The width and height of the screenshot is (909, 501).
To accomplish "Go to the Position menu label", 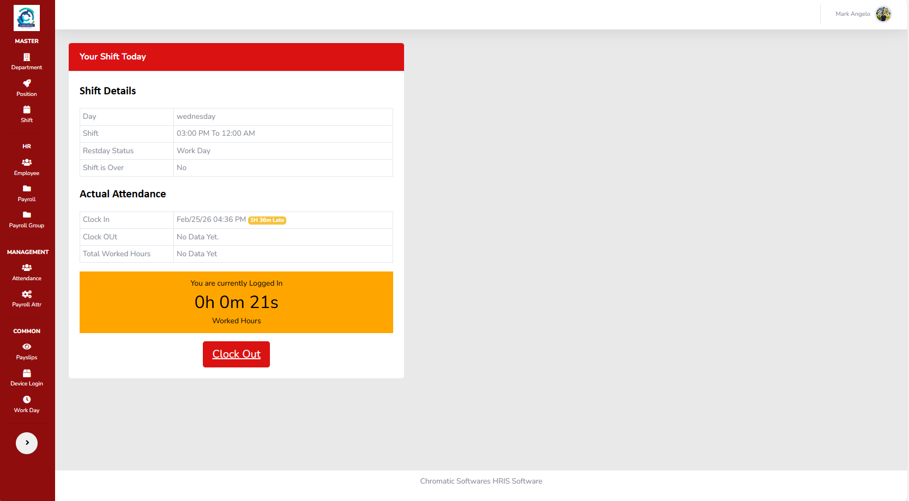I will pyautogui.click(x=27, y=94).
